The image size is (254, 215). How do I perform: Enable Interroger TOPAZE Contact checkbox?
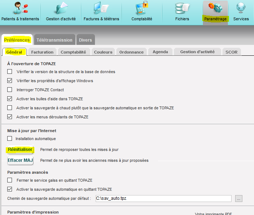click(9, 90)
